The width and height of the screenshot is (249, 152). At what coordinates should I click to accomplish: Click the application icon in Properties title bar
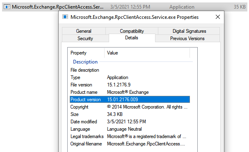click(x=65, y=17)
